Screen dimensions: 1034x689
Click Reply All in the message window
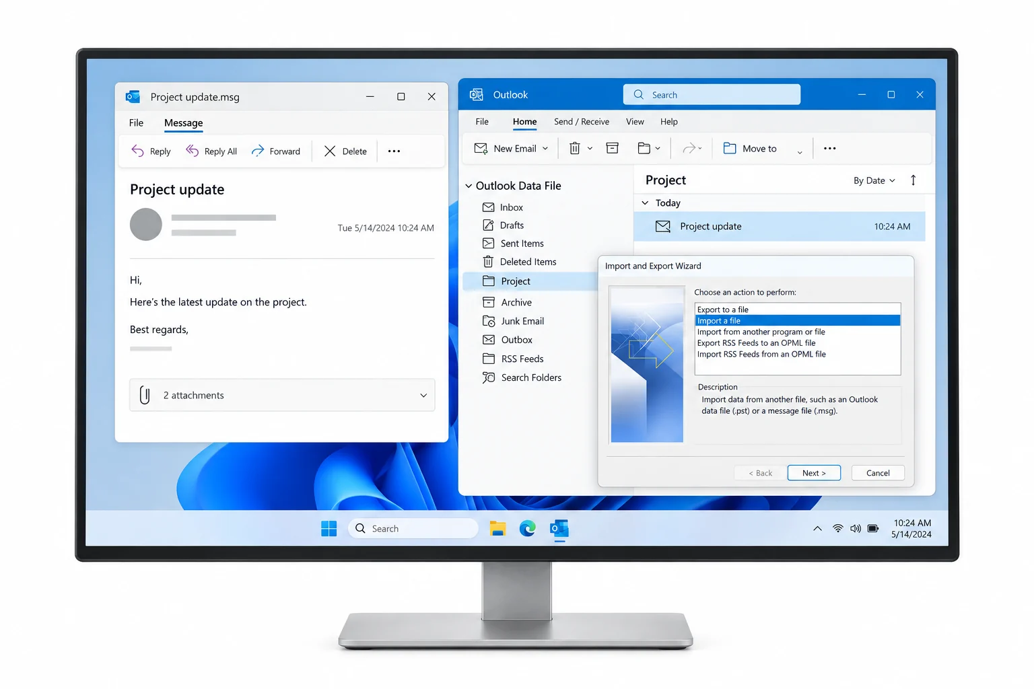coord(211,151)
